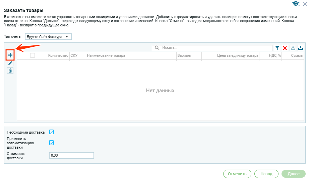Click the upload export icon in toolbar

(x=301, y=48)
